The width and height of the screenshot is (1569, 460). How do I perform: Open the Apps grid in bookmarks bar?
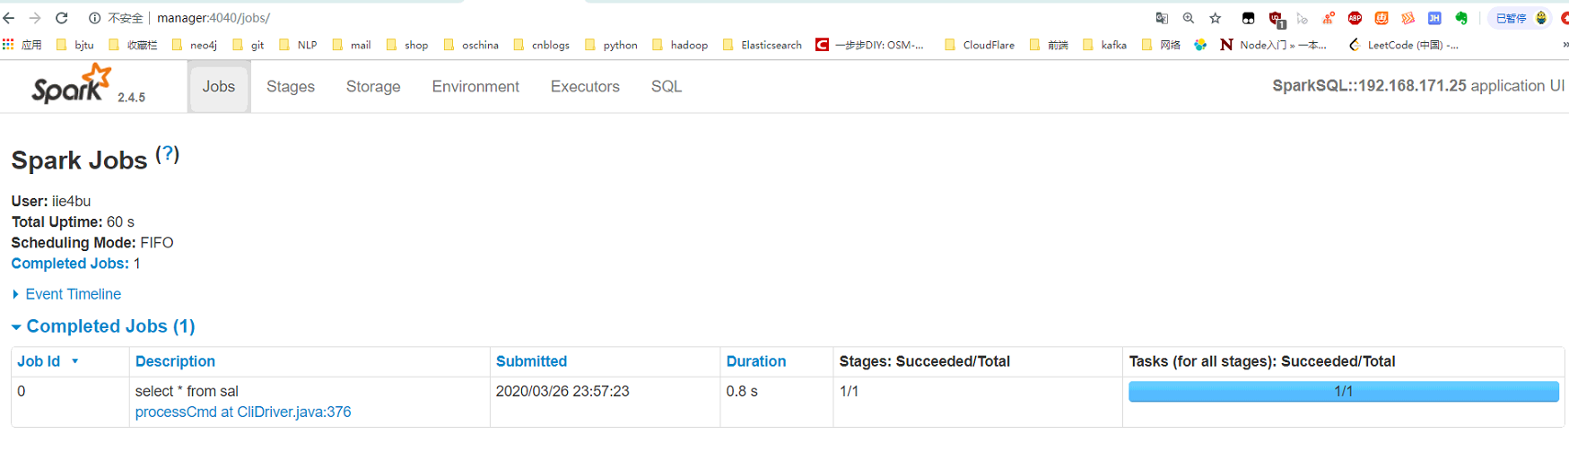click(9, 45)
